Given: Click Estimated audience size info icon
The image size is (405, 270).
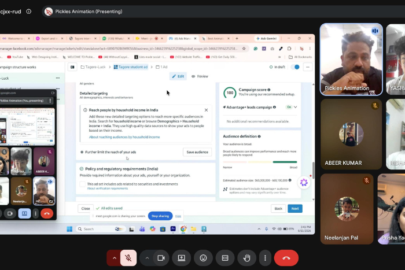Looking at the screenshot, I should pyautogui.click(x=290, y=180).
